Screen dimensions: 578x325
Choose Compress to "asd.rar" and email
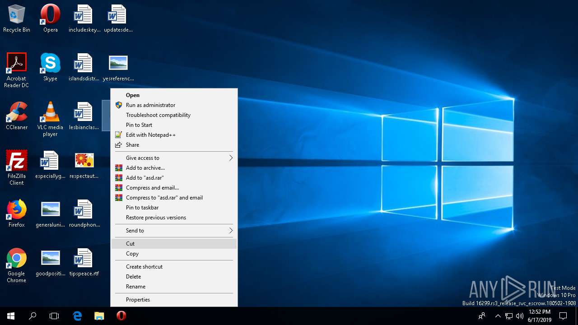[x=174, y=198]
